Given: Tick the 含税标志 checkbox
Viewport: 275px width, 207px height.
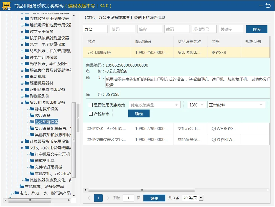Looking at the screenshot, I should (91, 114).
